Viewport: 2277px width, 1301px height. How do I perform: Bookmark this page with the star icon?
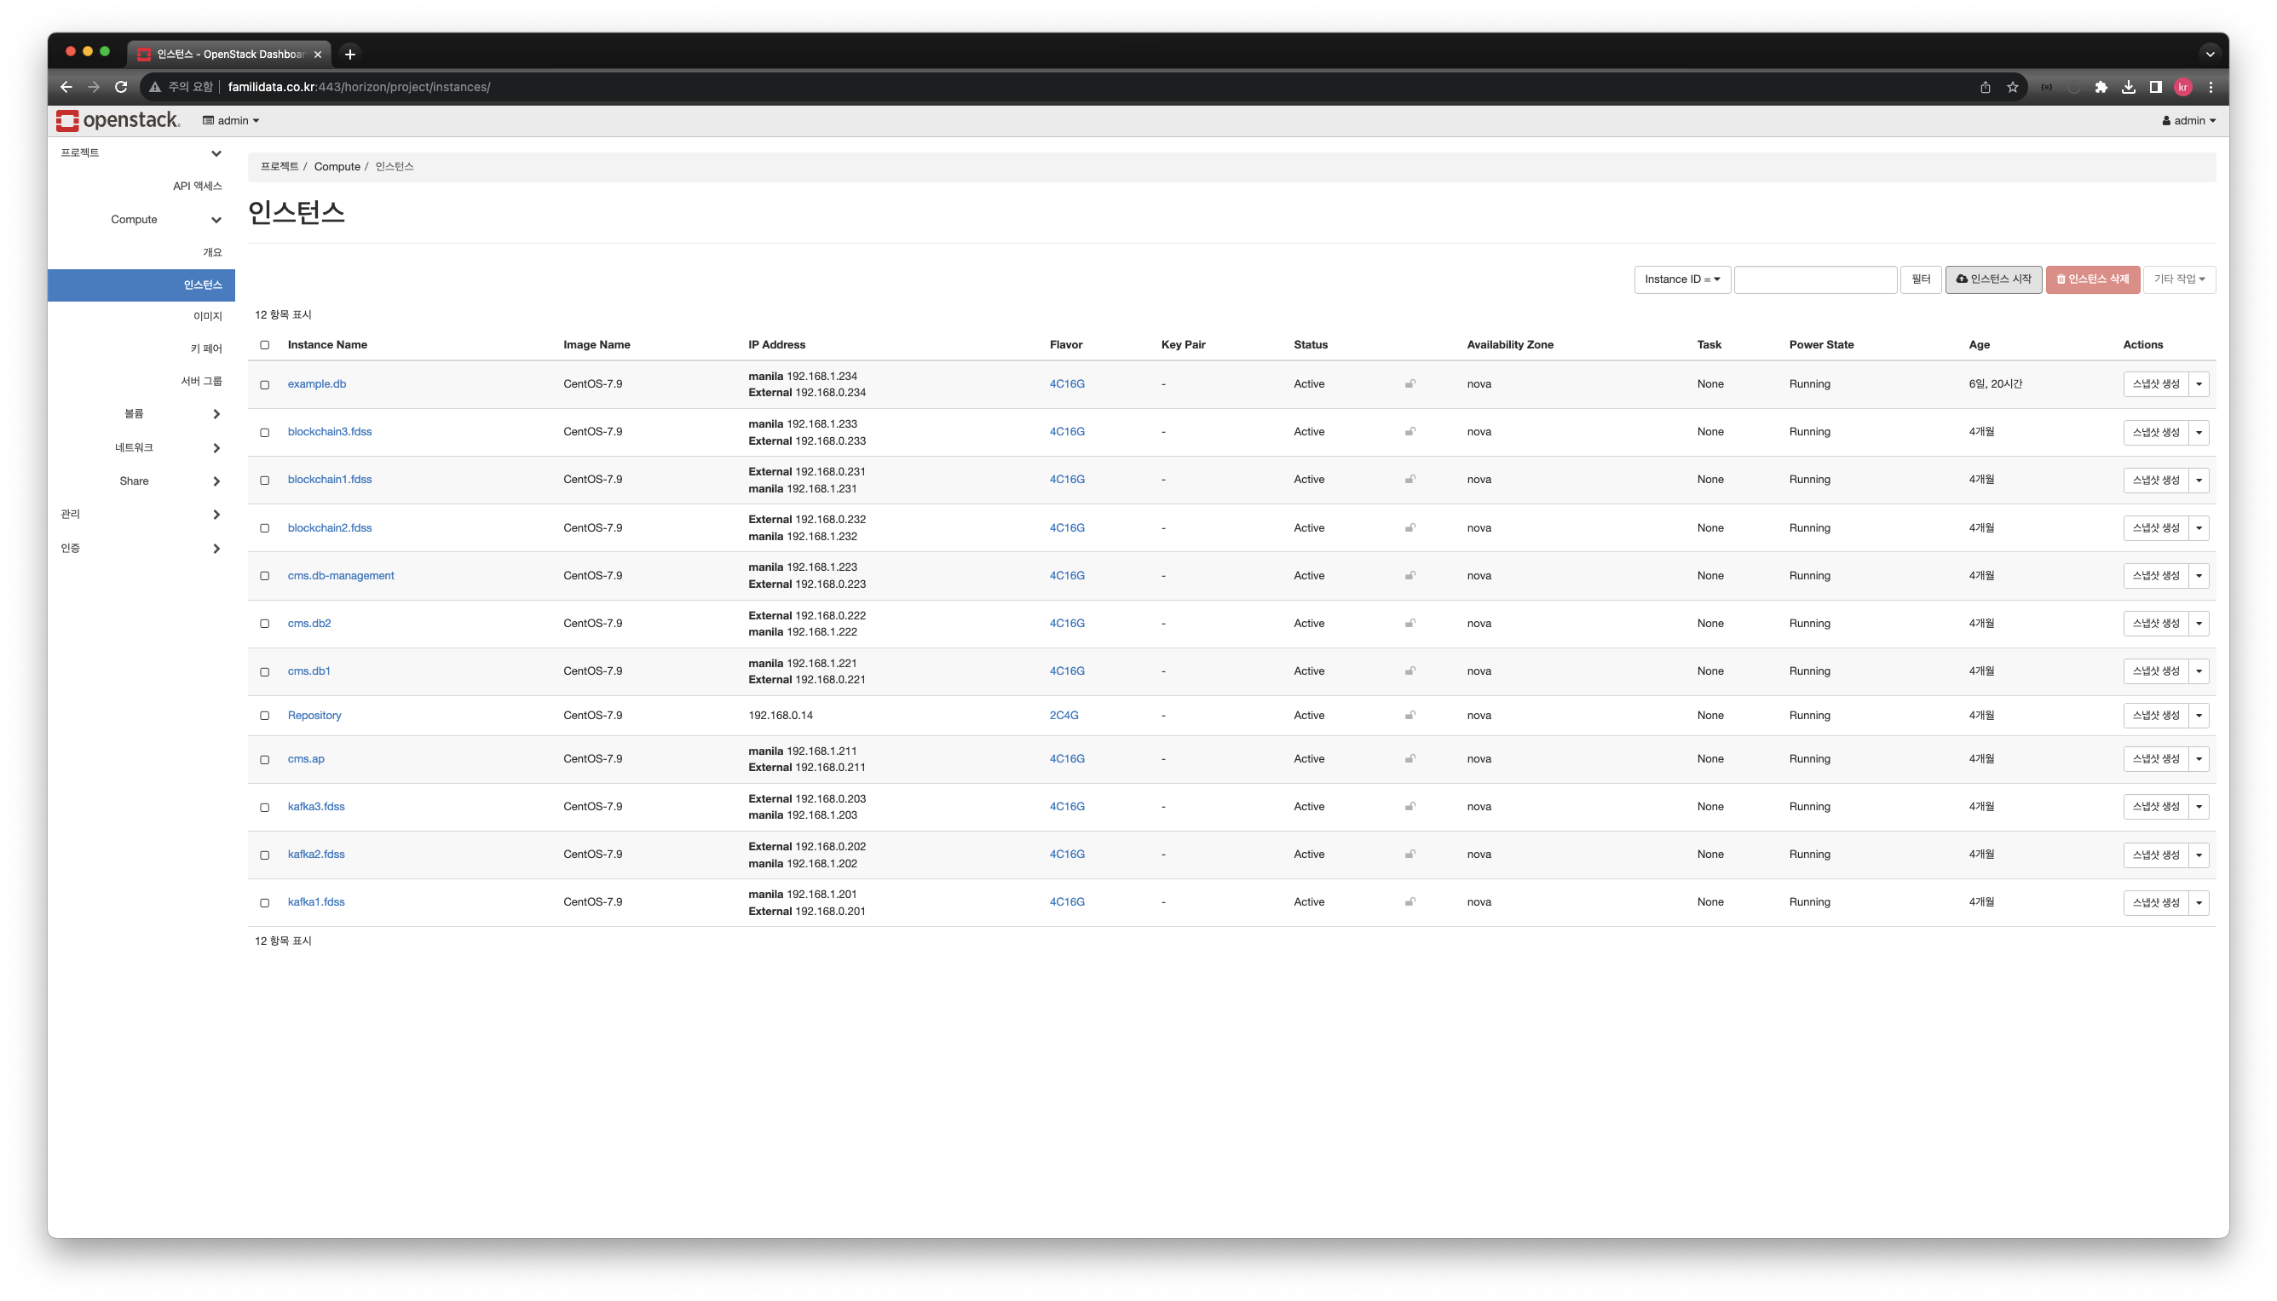pyautogui.click(x=2013, y=87)
